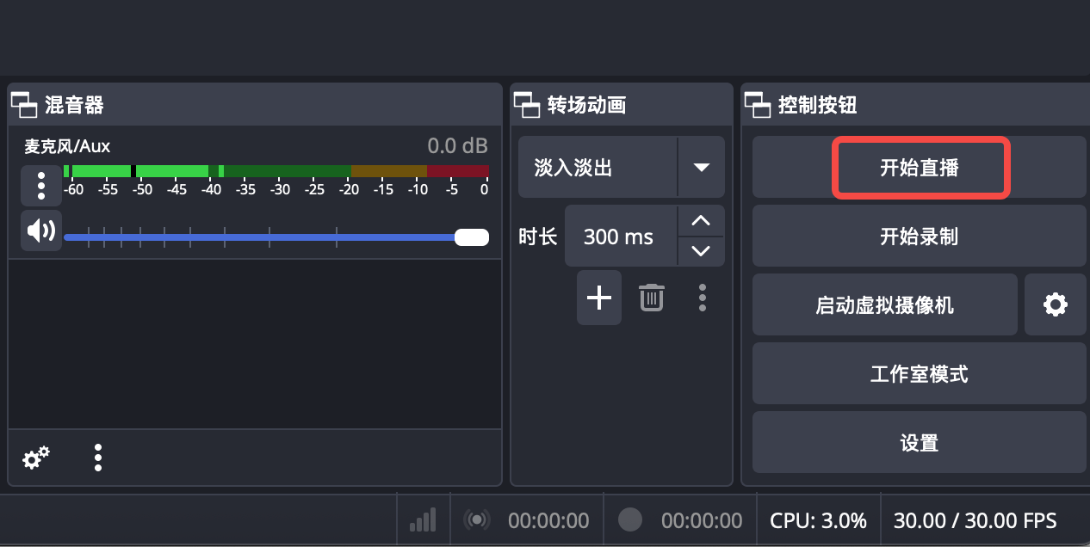
Task: Click the CPU: 3.0% status text
Action: coord(819,520)
